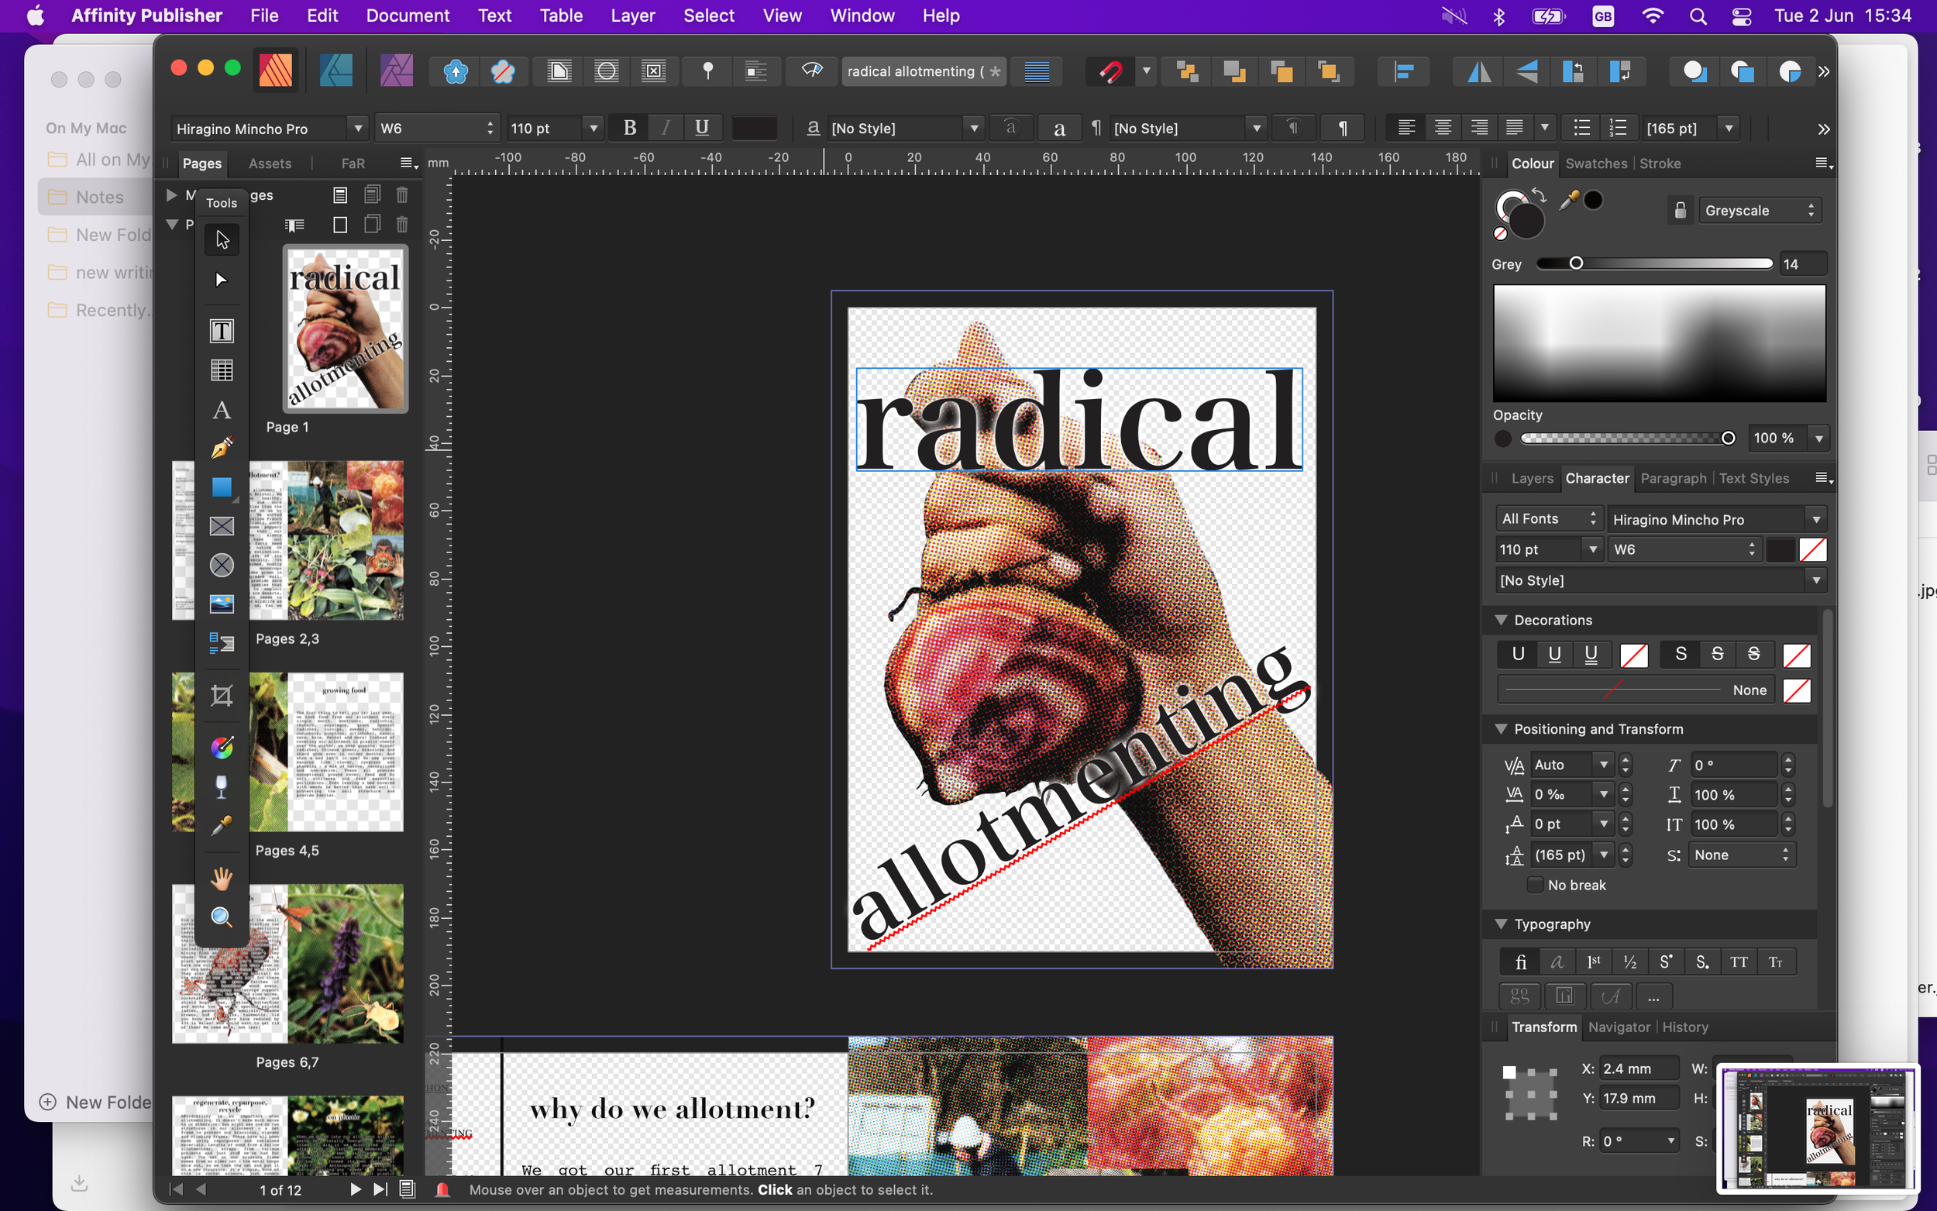
Task: Open the 100 % opacity dropdown arrow
Action: pos(1819,438)
